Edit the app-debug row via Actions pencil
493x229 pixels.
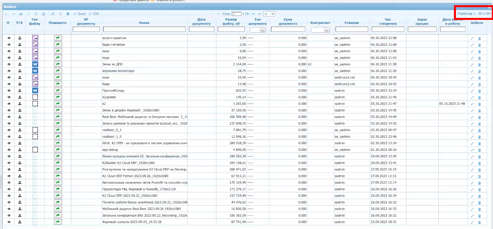472,150
